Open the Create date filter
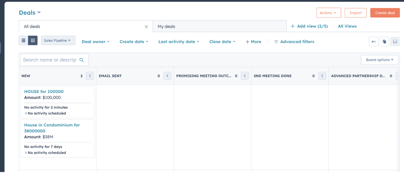 click(x=134, y=42)
